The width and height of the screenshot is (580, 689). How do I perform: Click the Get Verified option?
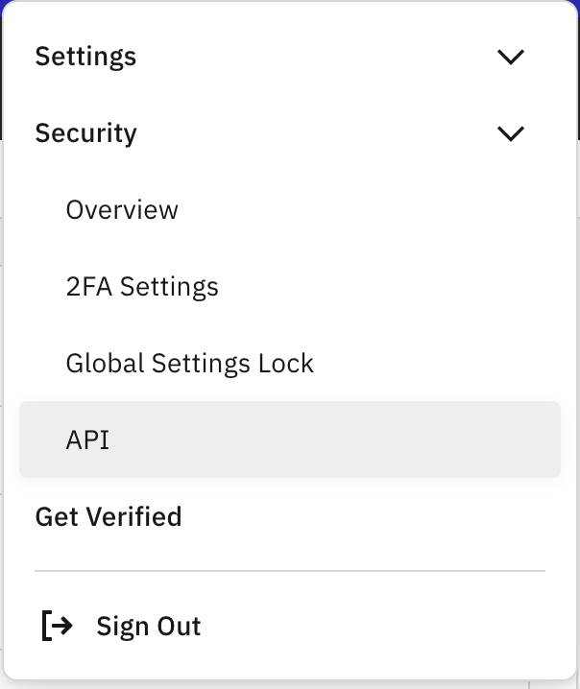109,517
